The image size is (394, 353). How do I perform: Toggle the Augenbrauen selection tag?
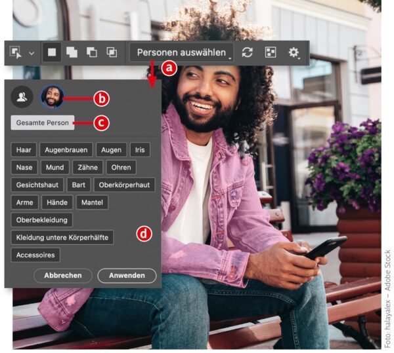66,150
